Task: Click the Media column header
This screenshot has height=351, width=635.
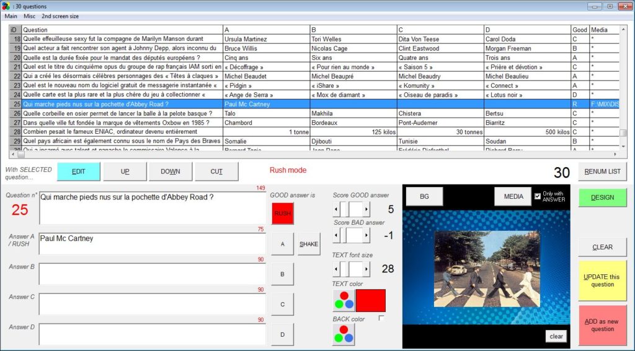Action: tap(604, 30)
